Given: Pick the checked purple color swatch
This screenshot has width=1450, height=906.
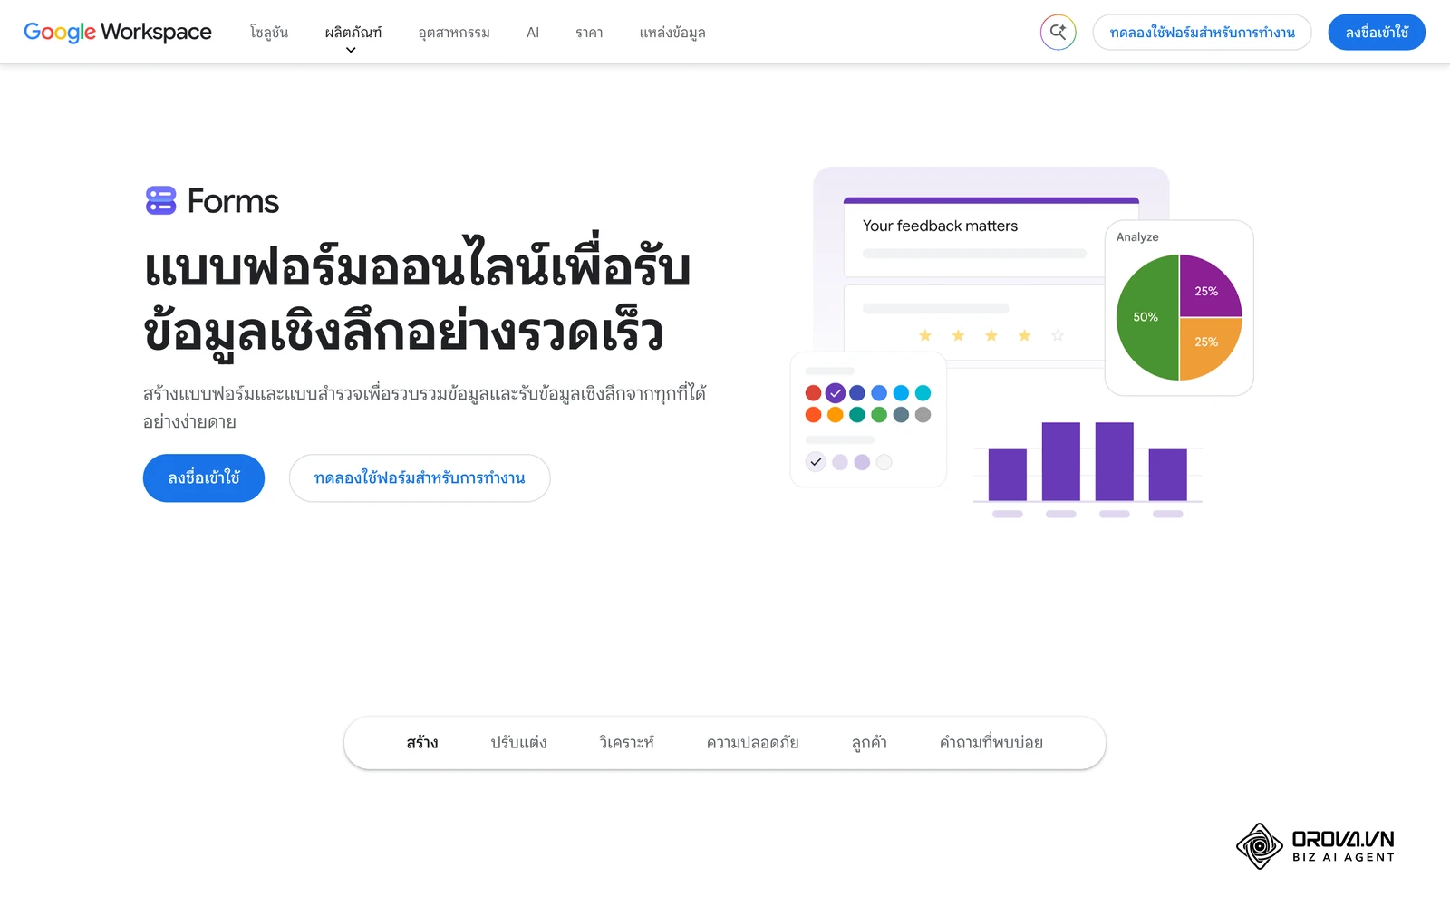Looking at the screenshot, I should tap(836, 393).
